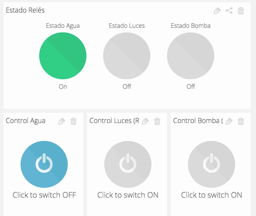Click the "On" status under Estado Agua
Viewport: 256px width, 216px height.
click(x=63, y=86)
